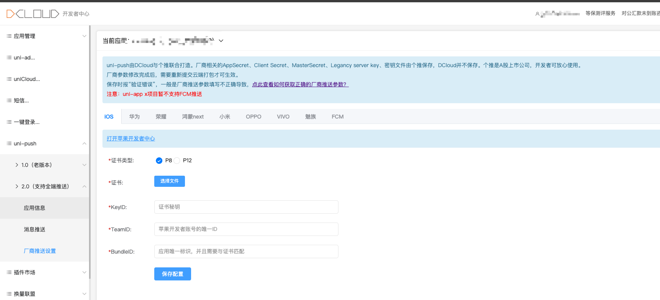
Task: Open the uni-ad sidebar menu
Action: point(45,58)
